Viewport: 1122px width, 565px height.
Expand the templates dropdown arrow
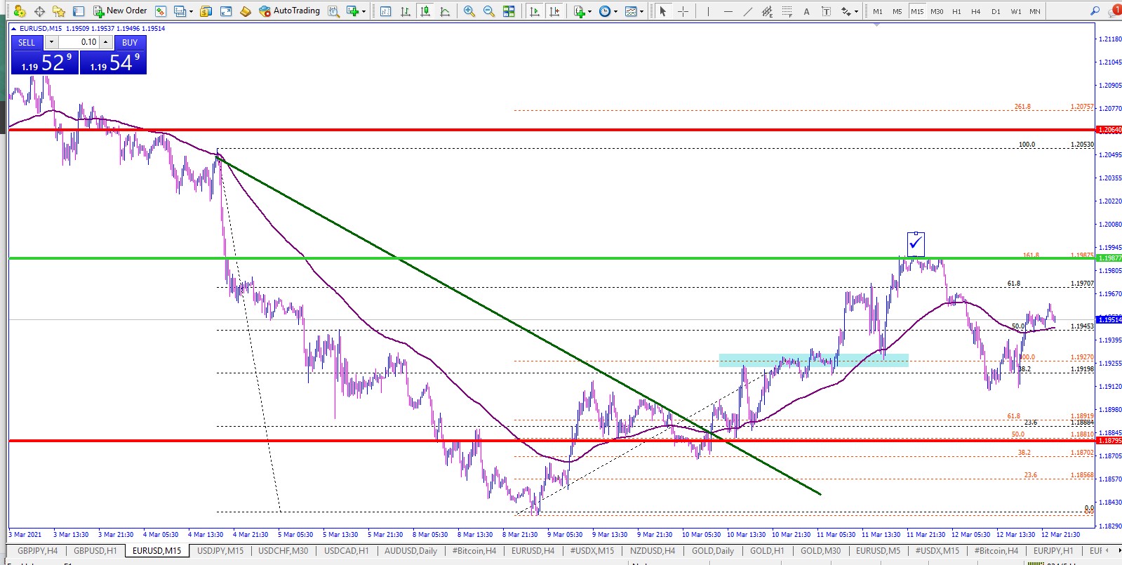641,11
